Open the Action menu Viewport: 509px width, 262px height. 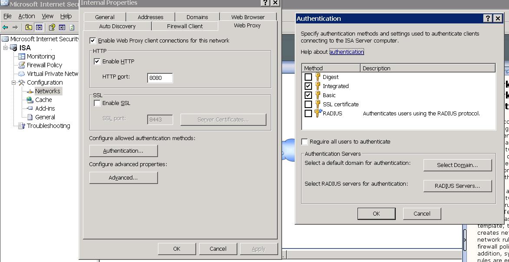point(26,16)
